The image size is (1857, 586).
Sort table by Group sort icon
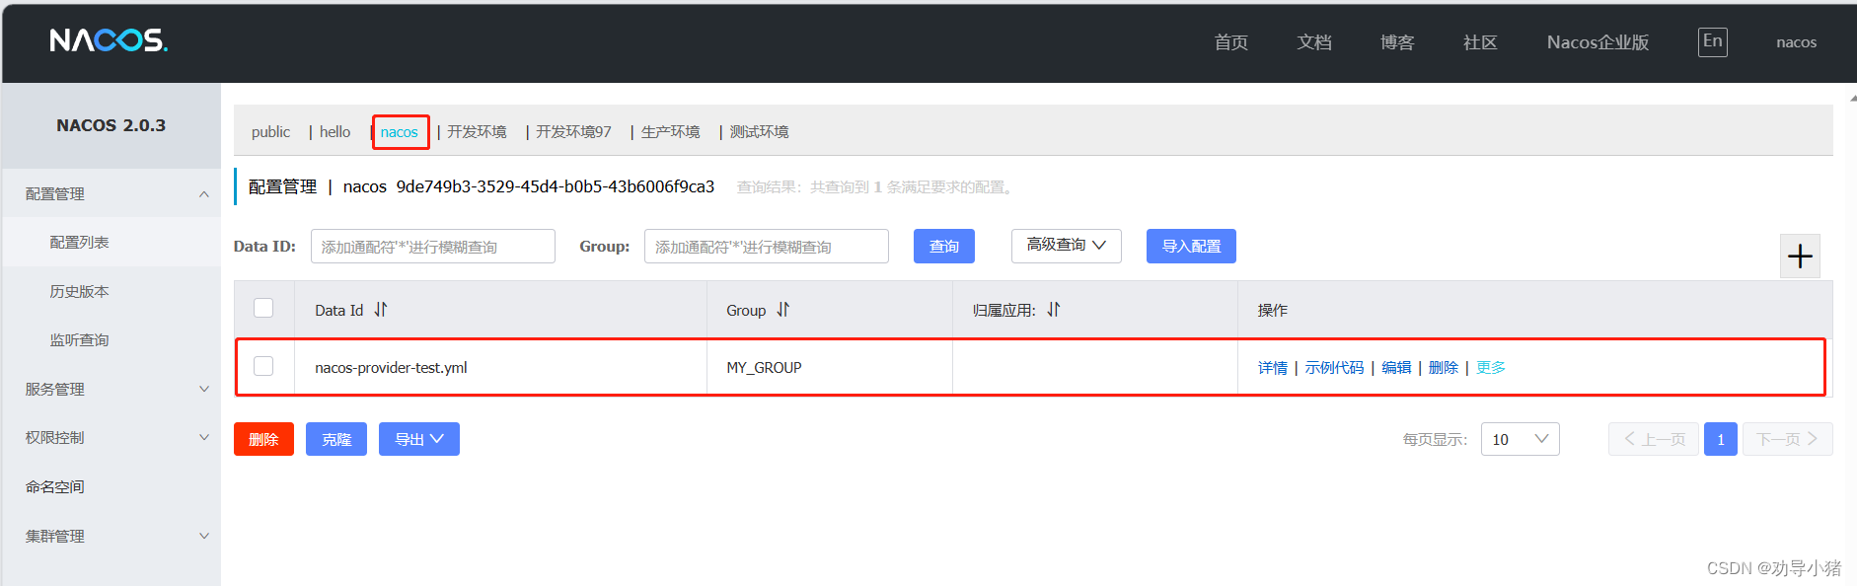783,310
